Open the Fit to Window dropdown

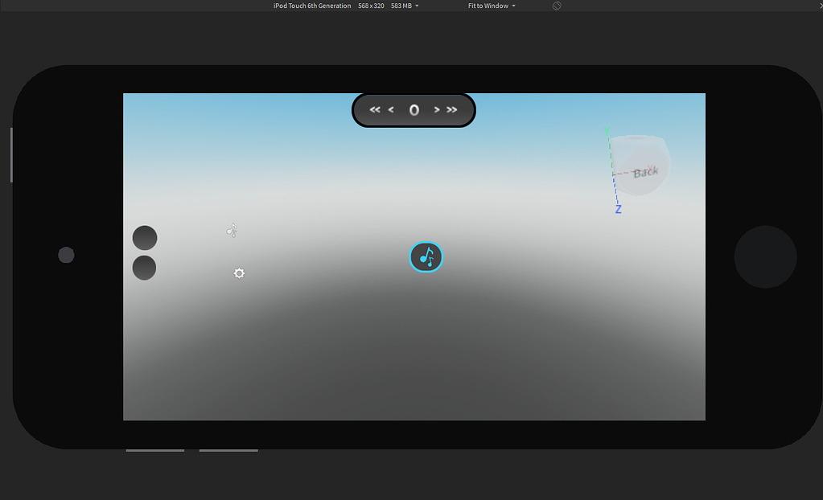[x=490, y=6]
